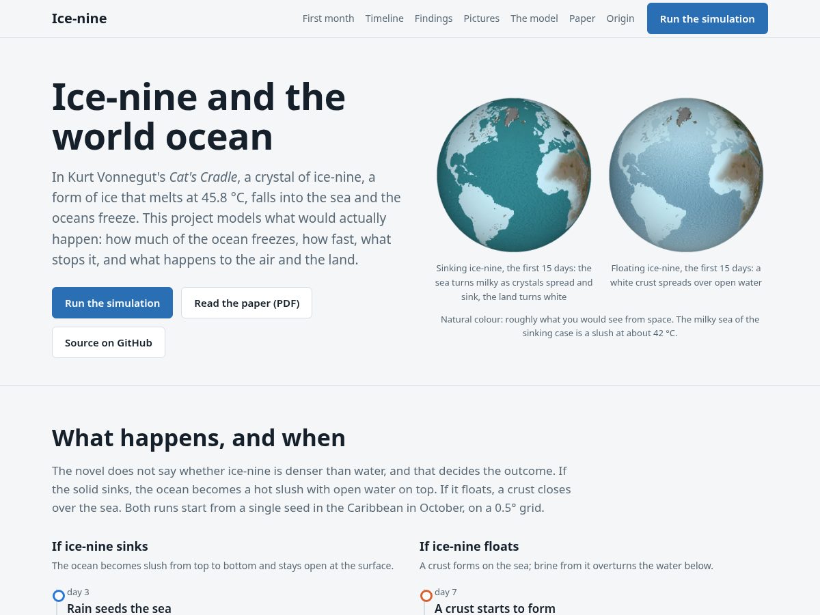Click Run the simulation in header

[707, 18]
